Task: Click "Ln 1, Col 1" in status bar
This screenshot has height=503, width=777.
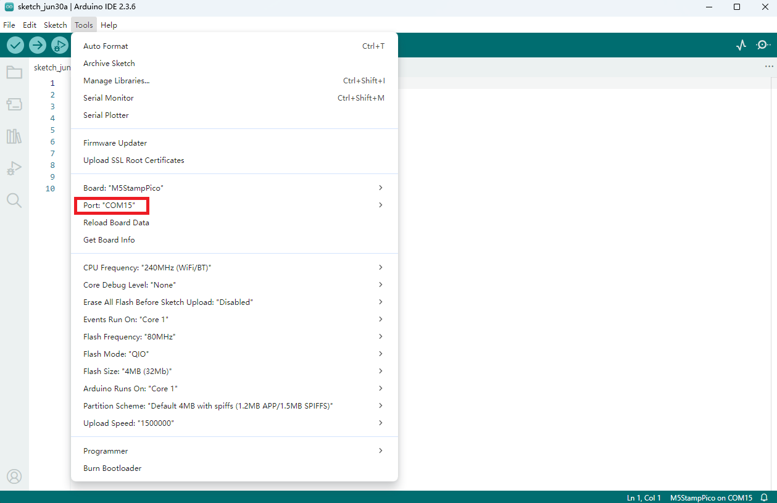Action: (x=644, y=497)
